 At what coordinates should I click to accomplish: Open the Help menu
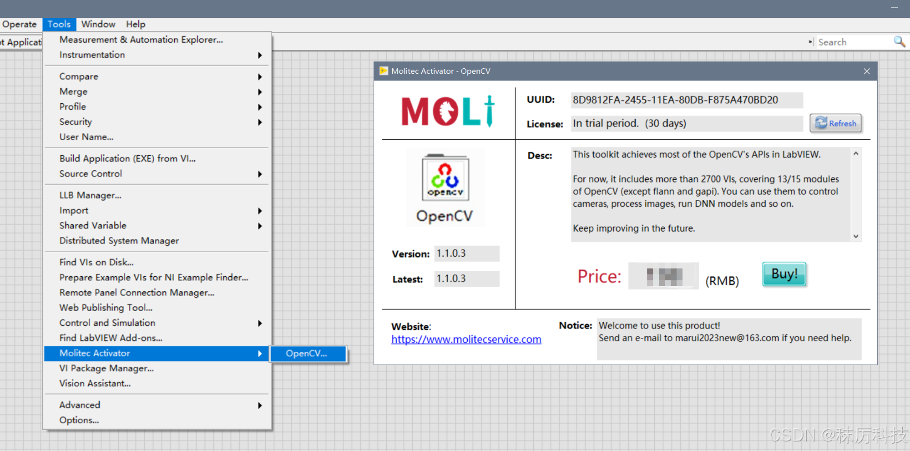point(136,24)
